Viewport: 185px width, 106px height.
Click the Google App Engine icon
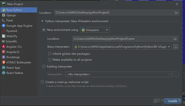4,26
